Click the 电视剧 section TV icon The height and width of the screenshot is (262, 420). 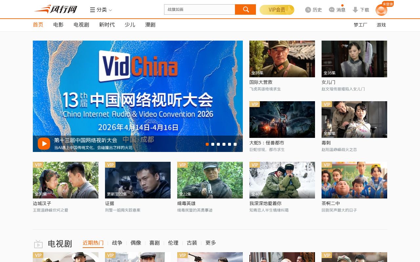coord(38,244)
